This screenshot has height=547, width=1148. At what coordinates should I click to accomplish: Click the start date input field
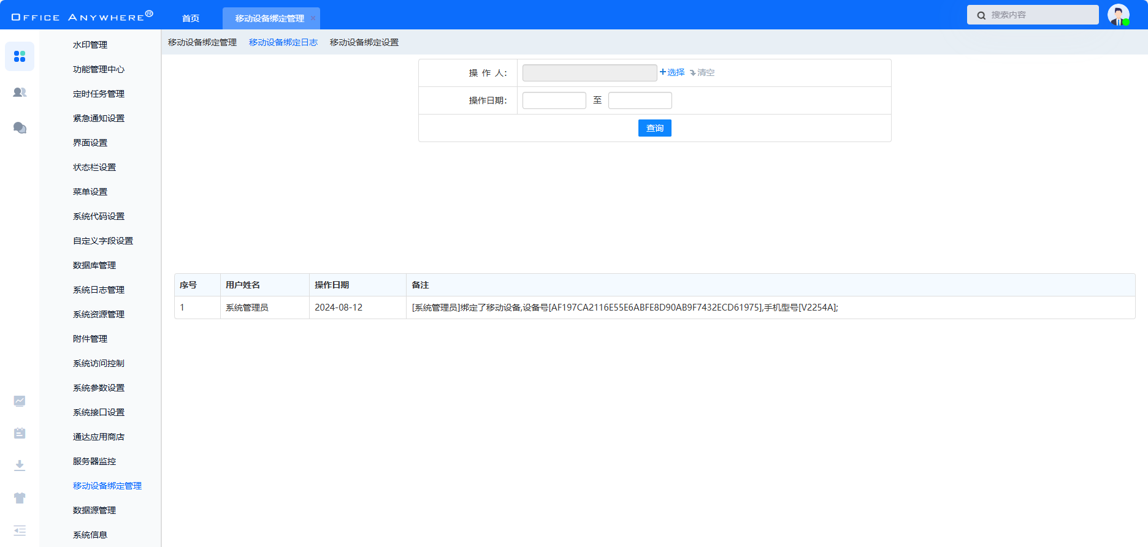tap(554, 100)
